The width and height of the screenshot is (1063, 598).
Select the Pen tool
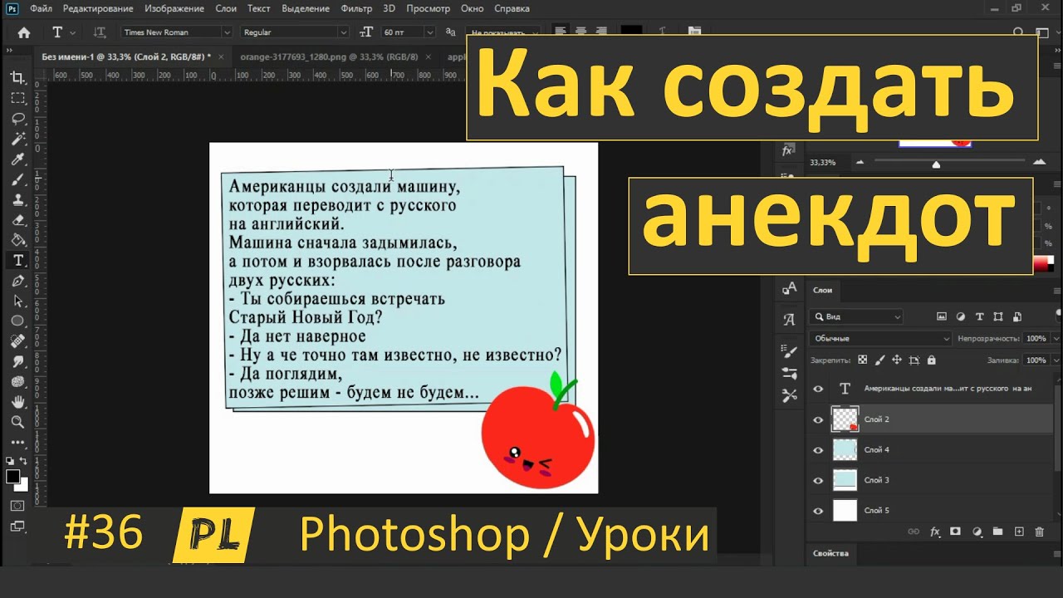17,281
